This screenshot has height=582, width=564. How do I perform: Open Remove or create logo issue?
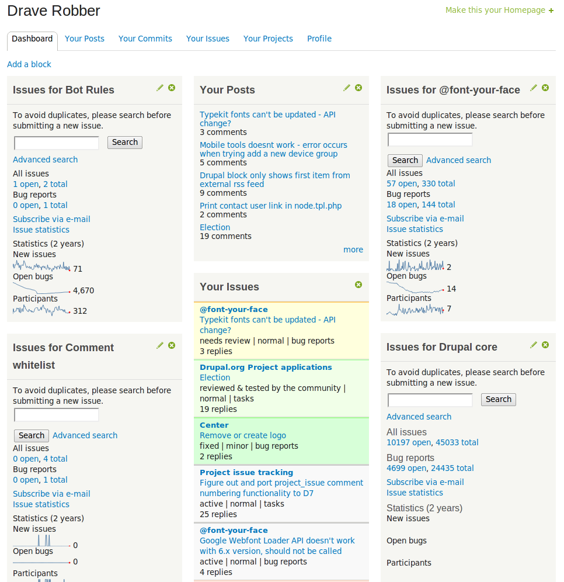[x=243, y=435]
